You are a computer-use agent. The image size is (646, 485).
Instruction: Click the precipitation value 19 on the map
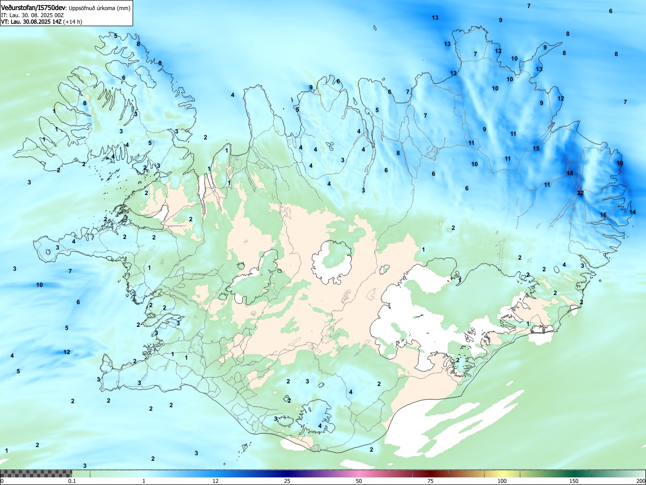tap(620, 163)
